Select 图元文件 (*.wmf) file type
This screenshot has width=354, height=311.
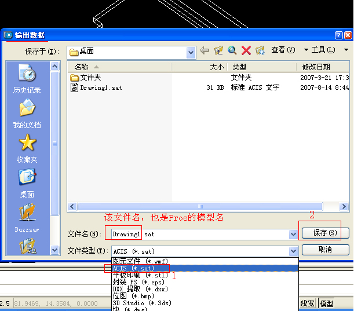click(x=205, y=261)
